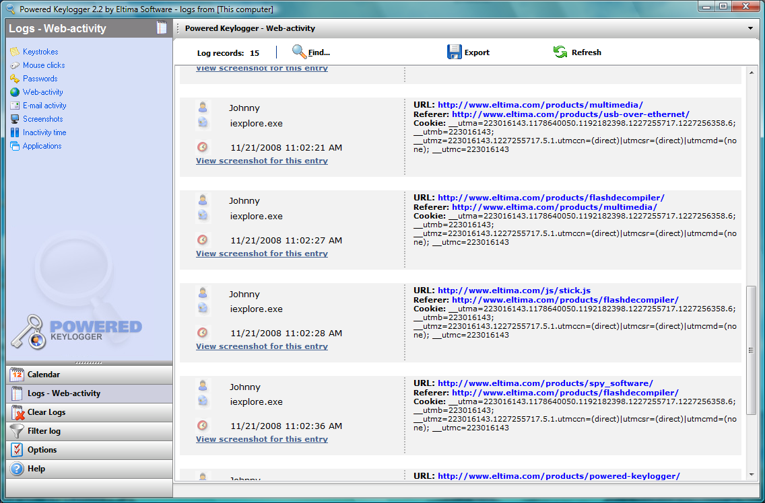
Task: Open the Keystrokes log
Action: tap(40, 52)
